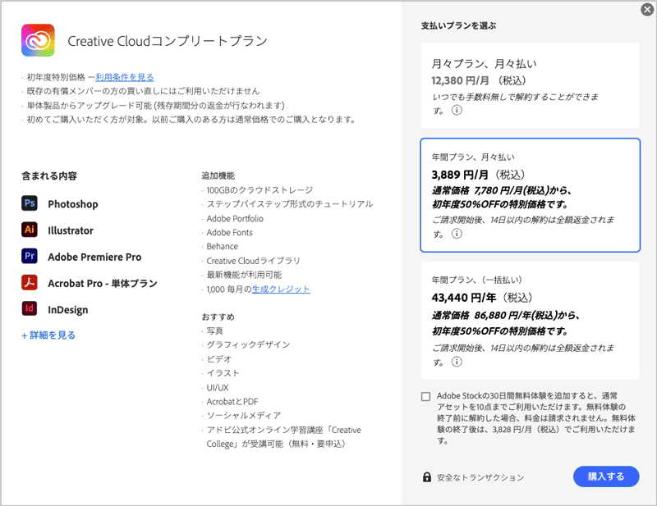The width and height of the screenshot is (657, 506).
Task: Click the Acrobat Pro app icon
Action: (28, 283)
